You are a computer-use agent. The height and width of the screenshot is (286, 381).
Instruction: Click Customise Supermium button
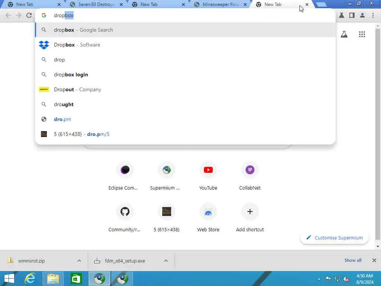click(x=334, y=238)
